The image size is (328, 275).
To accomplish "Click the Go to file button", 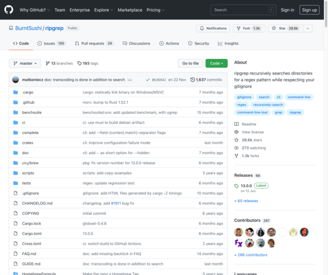I will [190, 63].
